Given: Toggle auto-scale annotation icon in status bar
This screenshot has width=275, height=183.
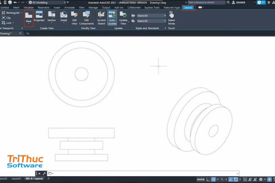Looking at the screenshot, I should [x=255, y=179].
